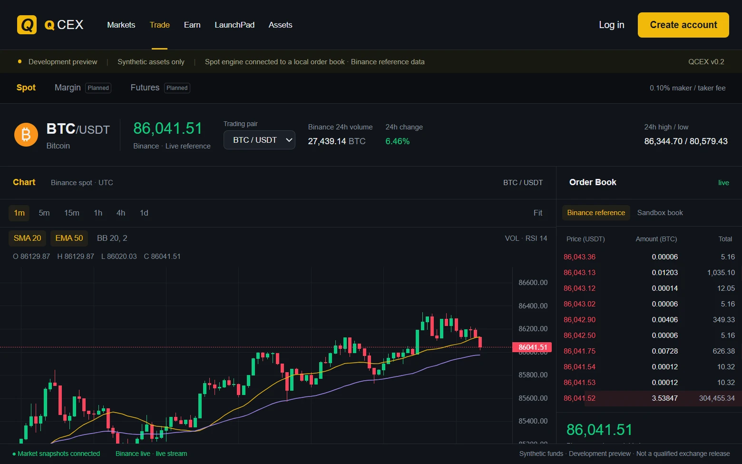Click ask price 86,041.75 row
This screenshot has height=464, width=742.
point(649,351)
